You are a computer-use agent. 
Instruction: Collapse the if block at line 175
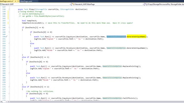[9, 94]
